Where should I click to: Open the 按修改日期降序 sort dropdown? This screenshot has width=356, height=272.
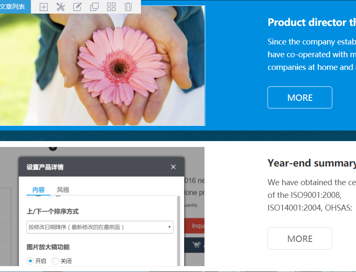[x=100, y=227]
